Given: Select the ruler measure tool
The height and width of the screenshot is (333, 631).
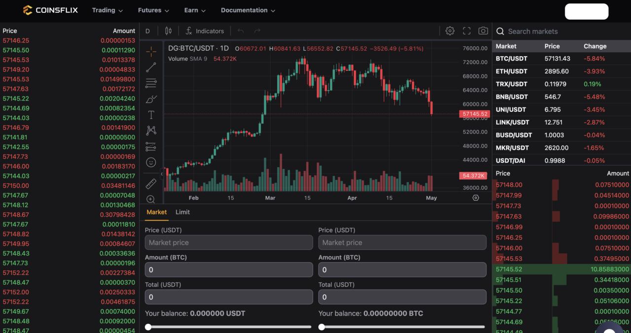Looking at the screenshot, I should coord(151,184).
